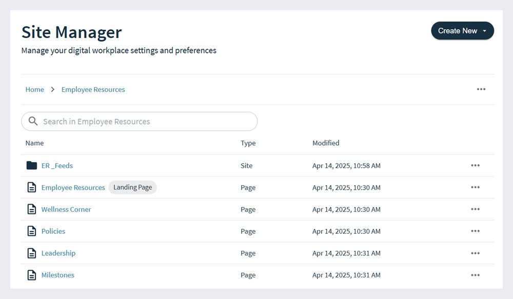
Task: Click the modified date in the Policies row
Action: [346, 232]
